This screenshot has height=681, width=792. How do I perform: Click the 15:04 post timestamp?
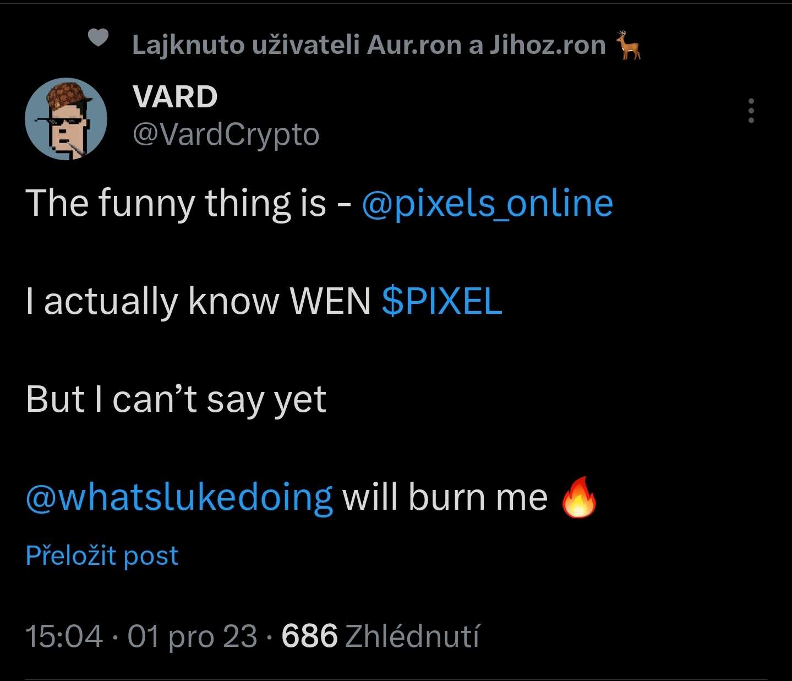click(64, 636)
